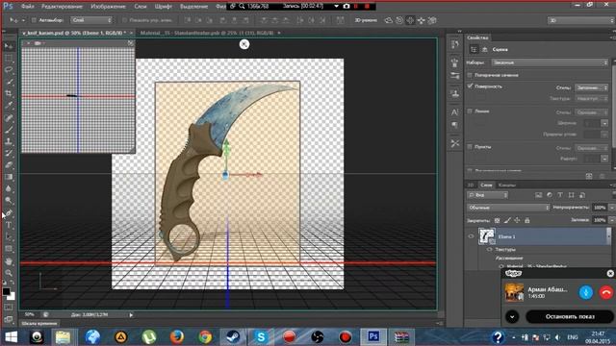Open the points Стиль dropdown
Image resolution: width=616 pixels, height=346 pixels.
(x=592, y=148)
